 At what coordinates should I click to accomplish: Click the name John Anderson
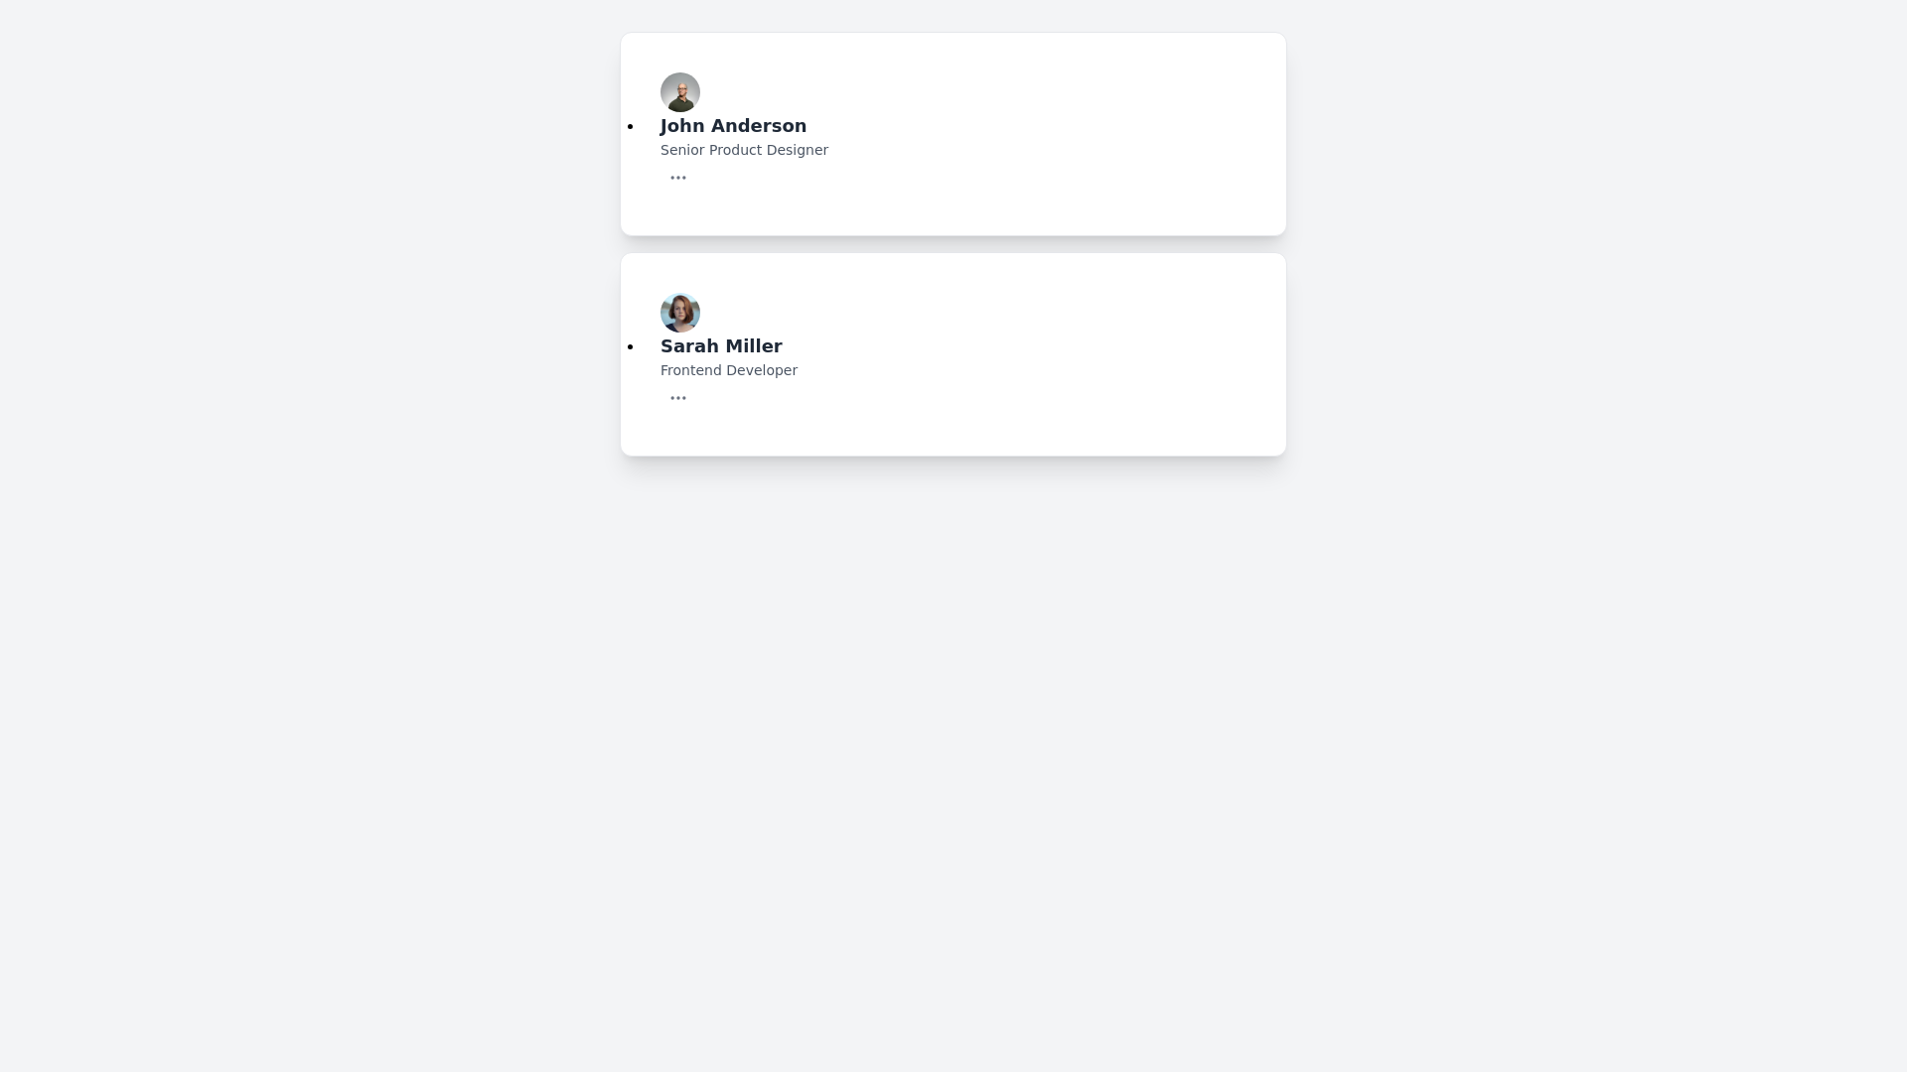point(733,126)
